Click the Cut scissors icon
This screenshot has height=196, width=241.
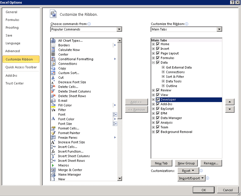[53, 77]
